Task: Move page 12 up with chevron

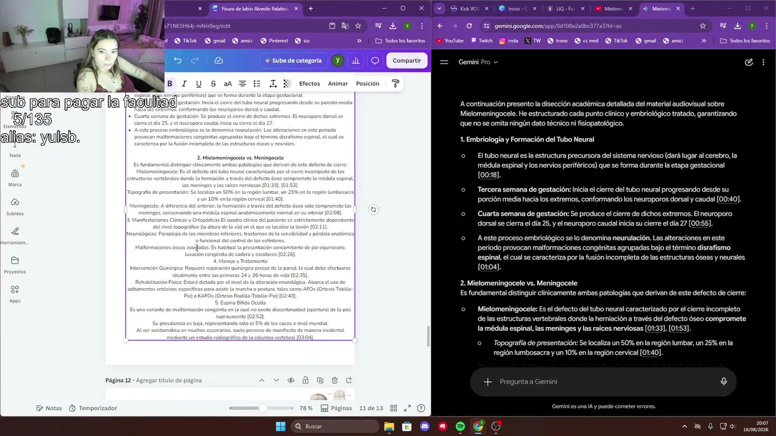Action: click(262, 380)
